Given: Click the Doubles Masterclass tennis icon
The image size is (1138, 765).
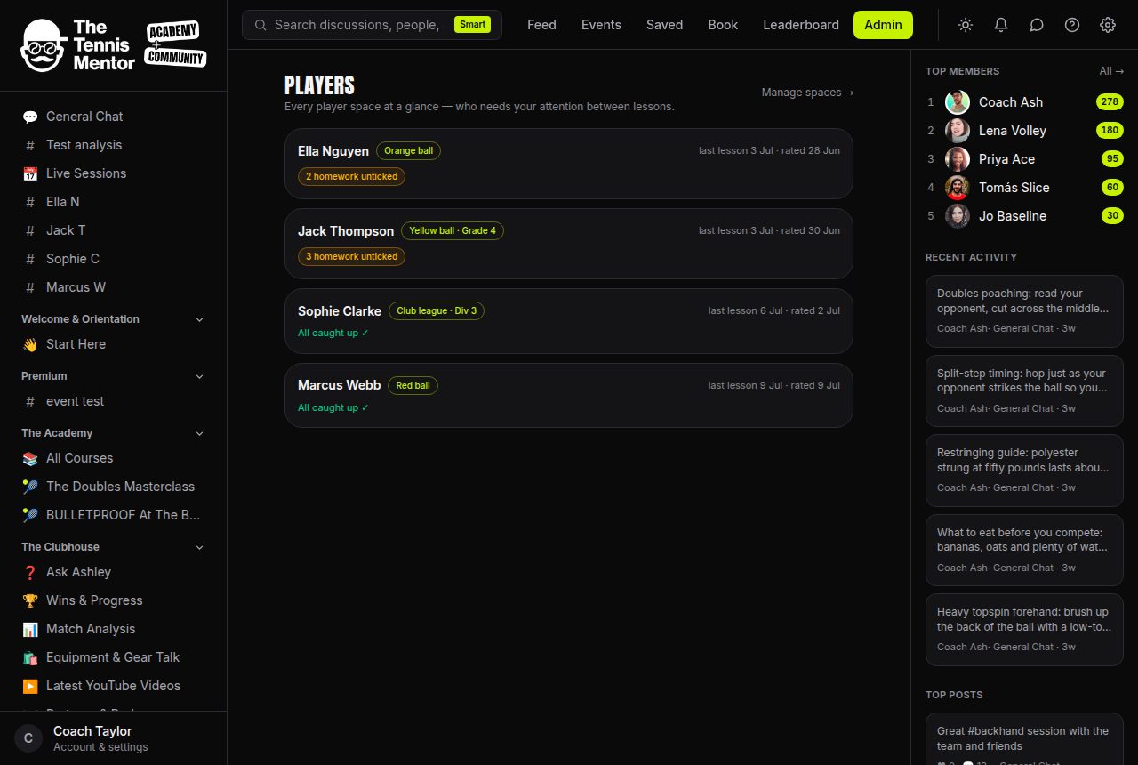Looking at the screenshot, I should (30, 487).
